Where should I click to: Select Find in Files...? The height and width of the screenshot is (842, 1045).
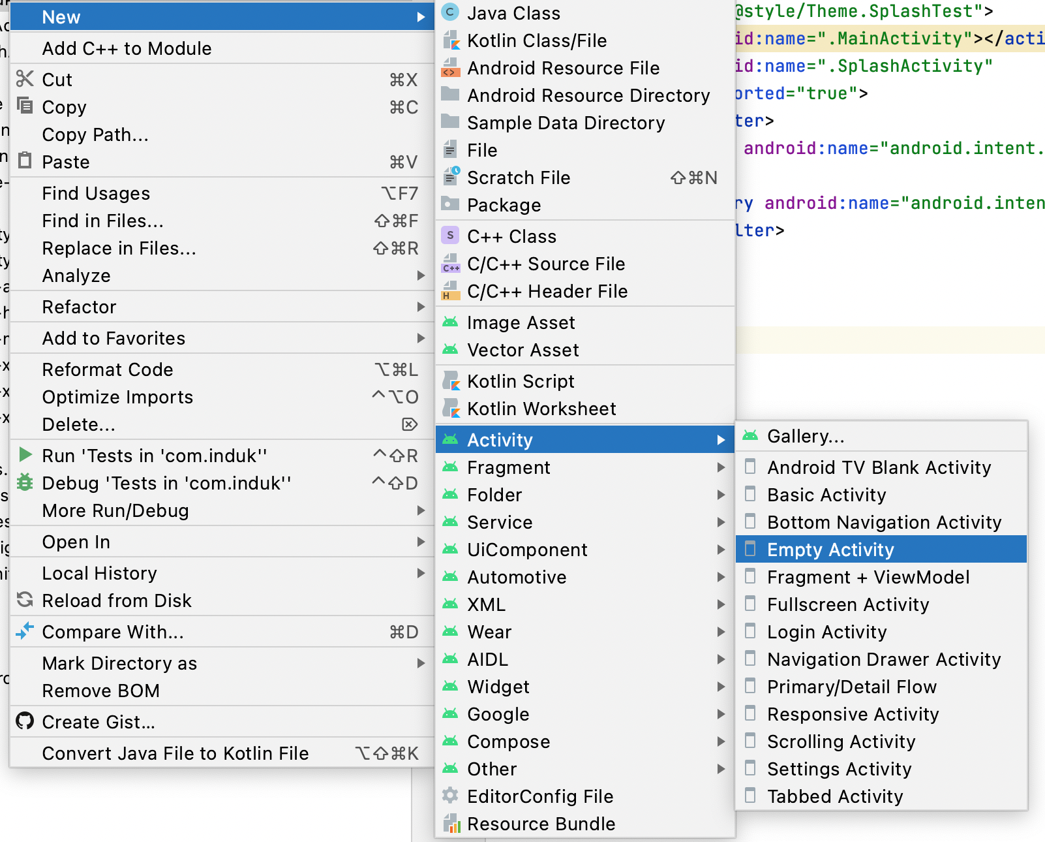222,221
